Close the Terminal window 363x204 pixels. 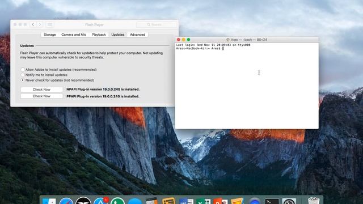[x=179, y=40]
